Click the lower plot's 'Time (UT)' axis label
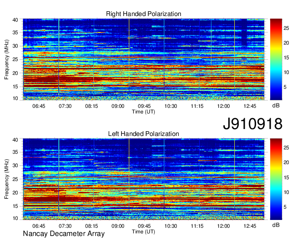This screenshot has height=239, width=294. [x=144, y=232]
